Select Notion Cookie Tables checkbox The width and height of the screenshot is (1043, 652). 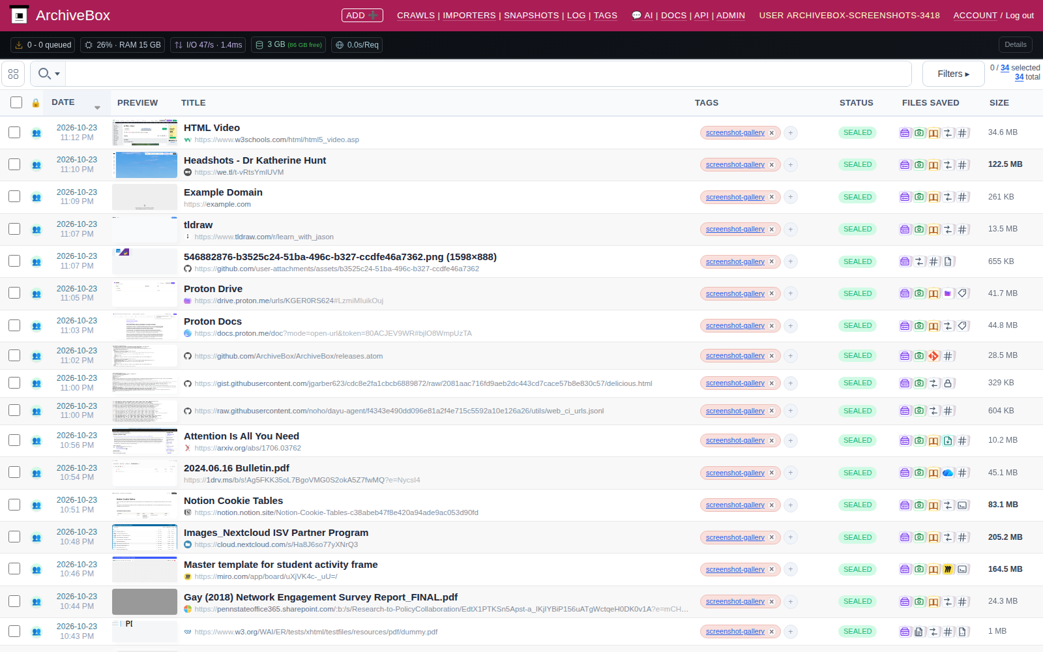click(14, 505)
